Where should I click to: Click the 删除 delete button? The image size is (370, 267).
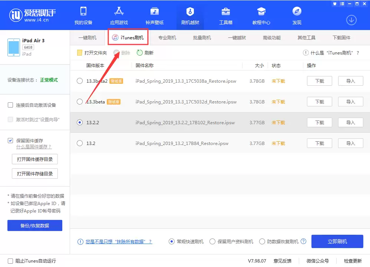click(122, 53)
